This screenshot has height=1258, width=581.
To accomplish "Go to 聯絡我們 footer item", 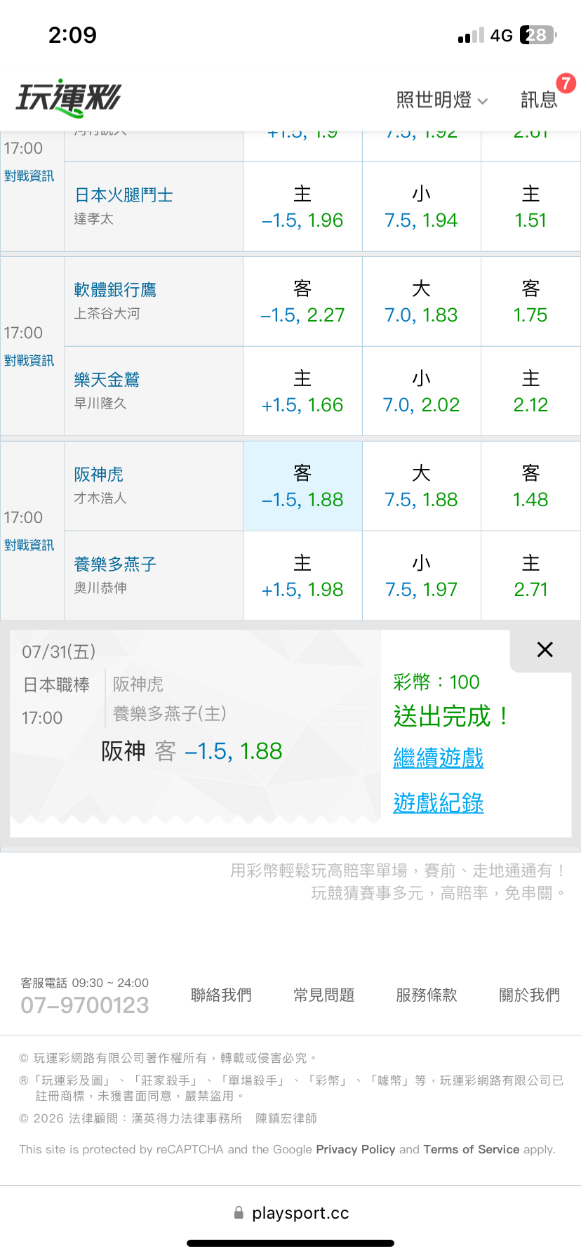I will [x=221, y=995].
